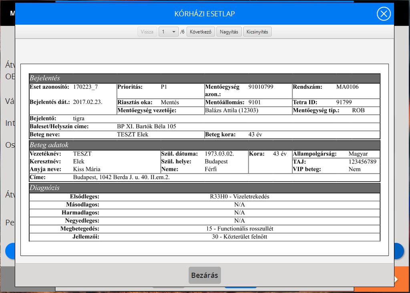This screenshot has height=293, width=410.
Task: Click the Vissza page button
Action: [x=147, y=32]
